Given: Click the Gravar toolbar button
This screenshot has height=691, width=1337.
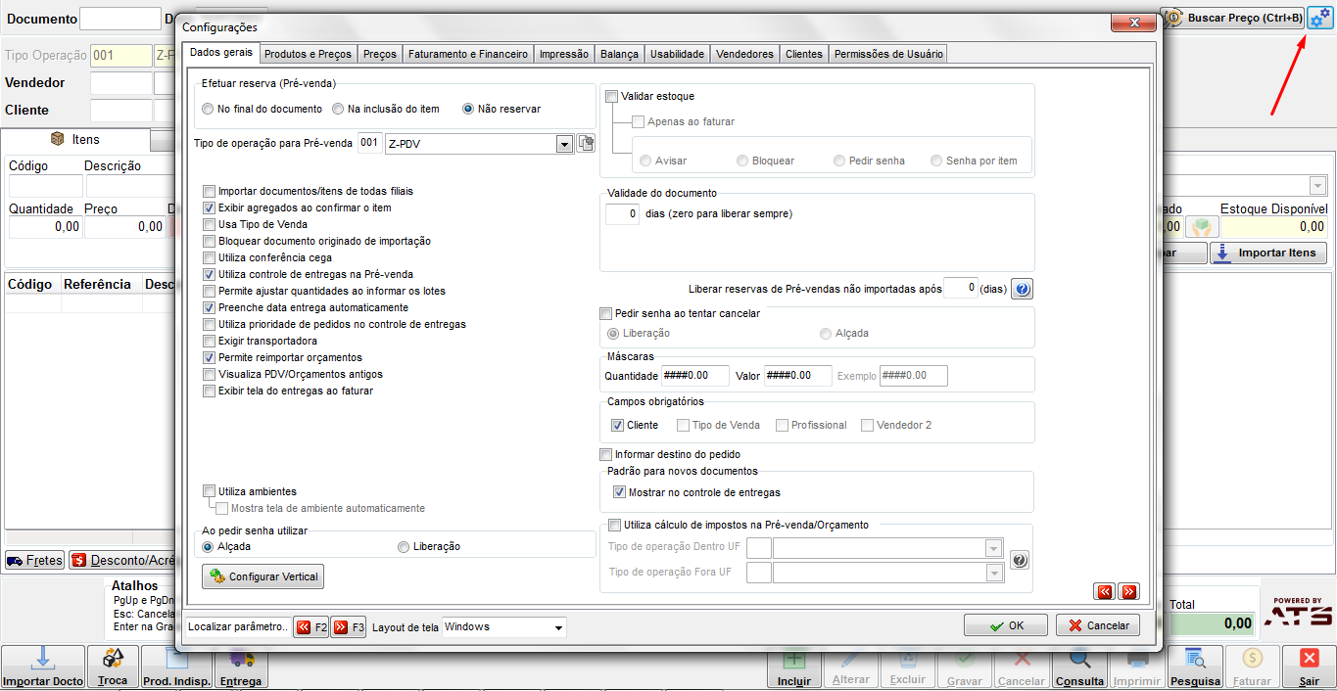Looking at the screenshot, I should (x=965, y=668).
